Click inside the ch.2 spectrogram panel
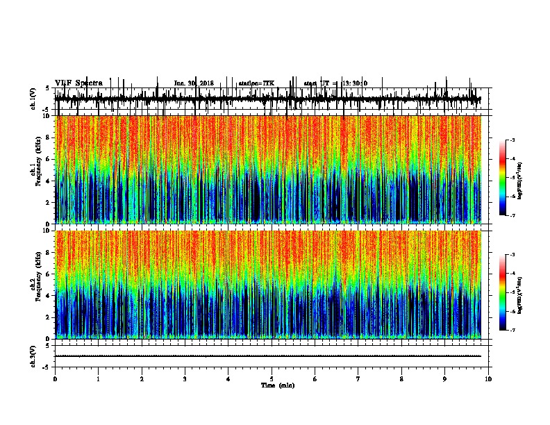This screenshot has width=550, height=425. click(268, 285)
